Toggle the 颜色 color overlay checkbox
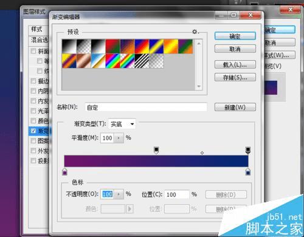 point(33,121)
